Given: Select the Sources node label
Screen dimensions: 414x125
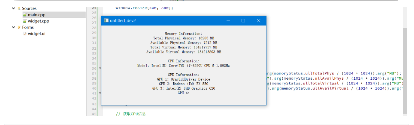Looking at the screenshot, I should coord(29,8).
